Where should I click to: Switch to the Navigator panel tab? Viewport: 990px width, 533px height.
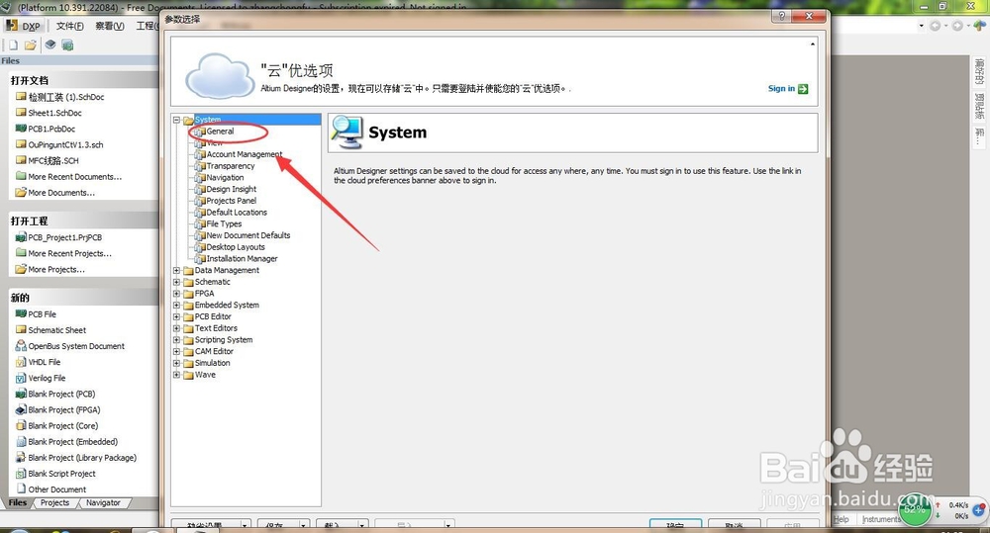click(104, 502)
